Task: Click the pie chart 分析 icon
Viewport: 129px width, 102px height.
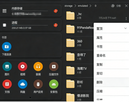Action: 113,6
